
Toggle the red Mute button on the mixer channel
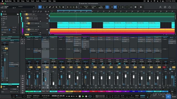coord(164,67)
